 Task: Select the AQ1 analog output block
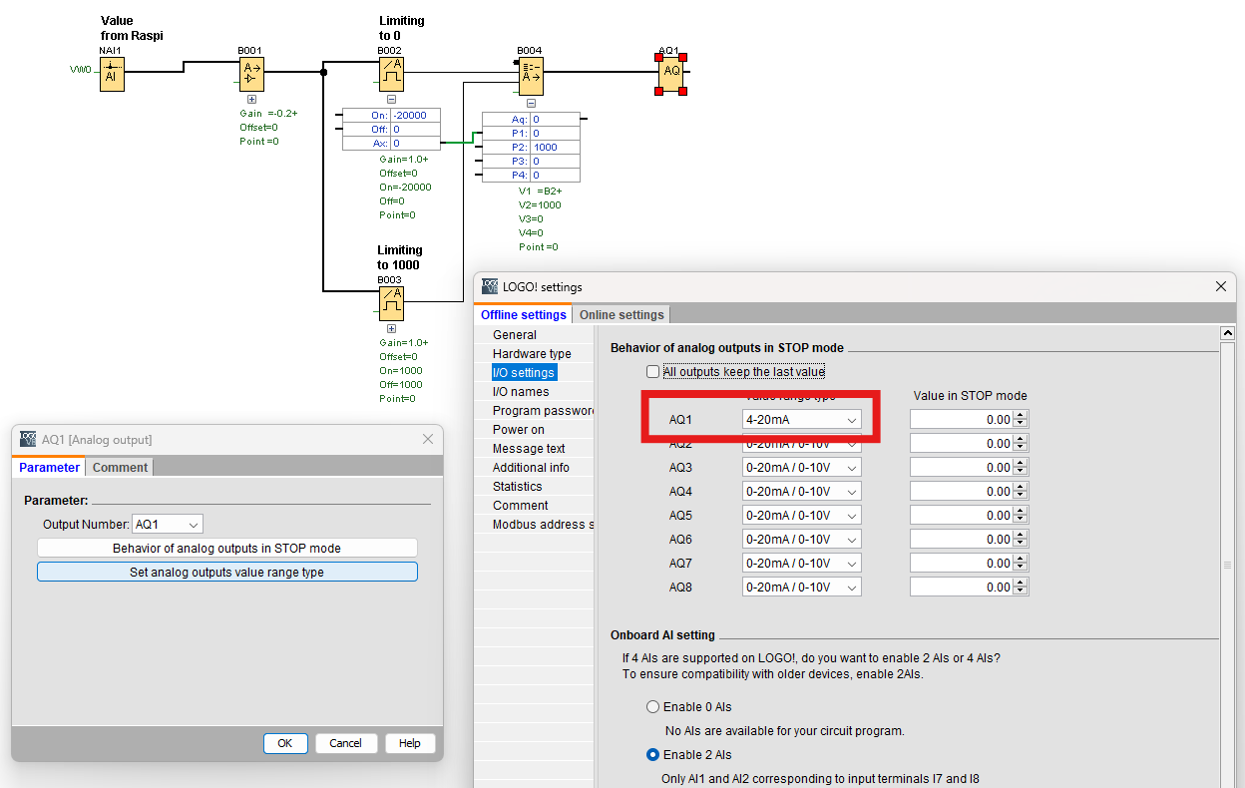click(671, 72)
